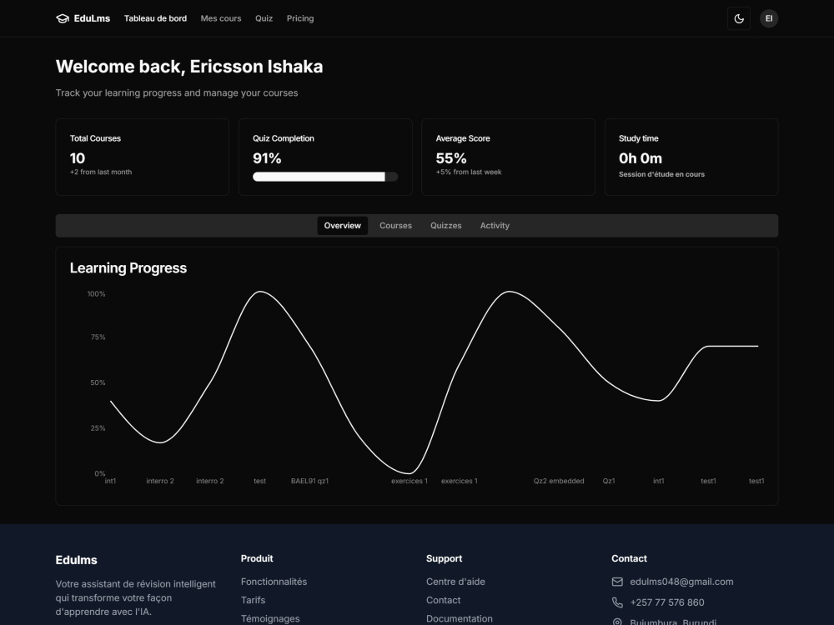Click the EduLms graduation cap logo icon
834x625 pixels.
pyautogui.click(x=63, y=18)
